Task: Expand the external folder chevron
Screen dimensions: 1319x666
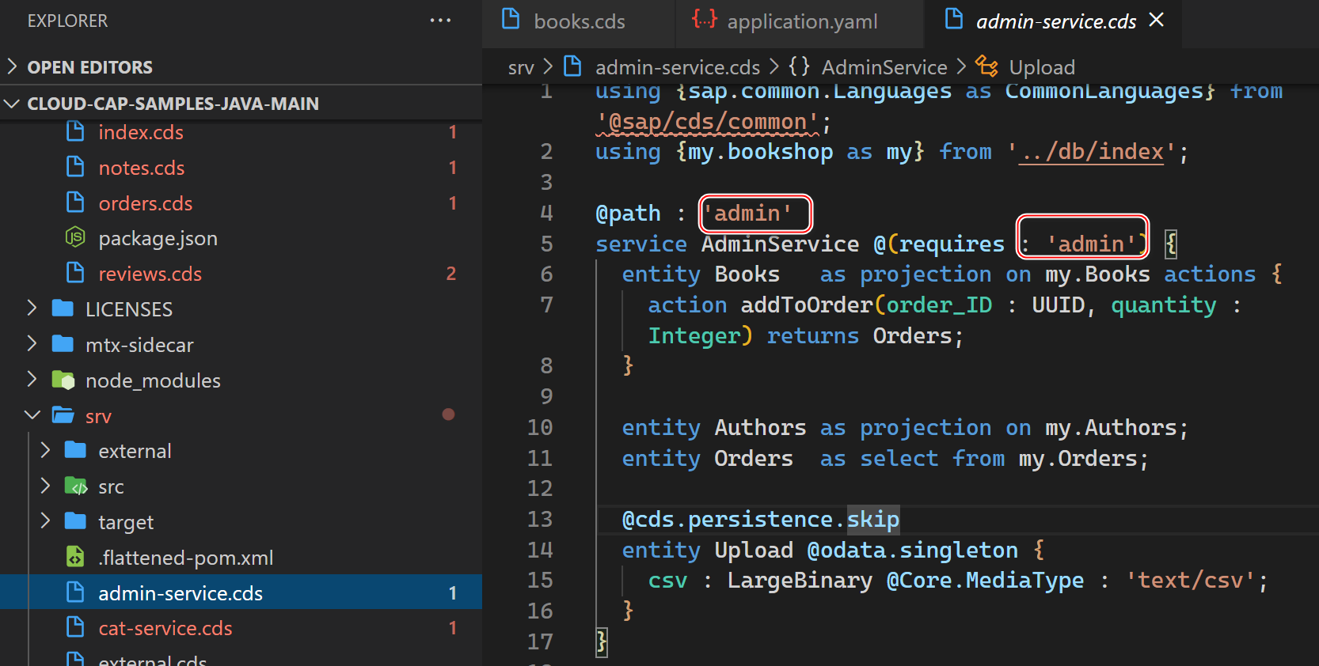Action: click(45, 450)
